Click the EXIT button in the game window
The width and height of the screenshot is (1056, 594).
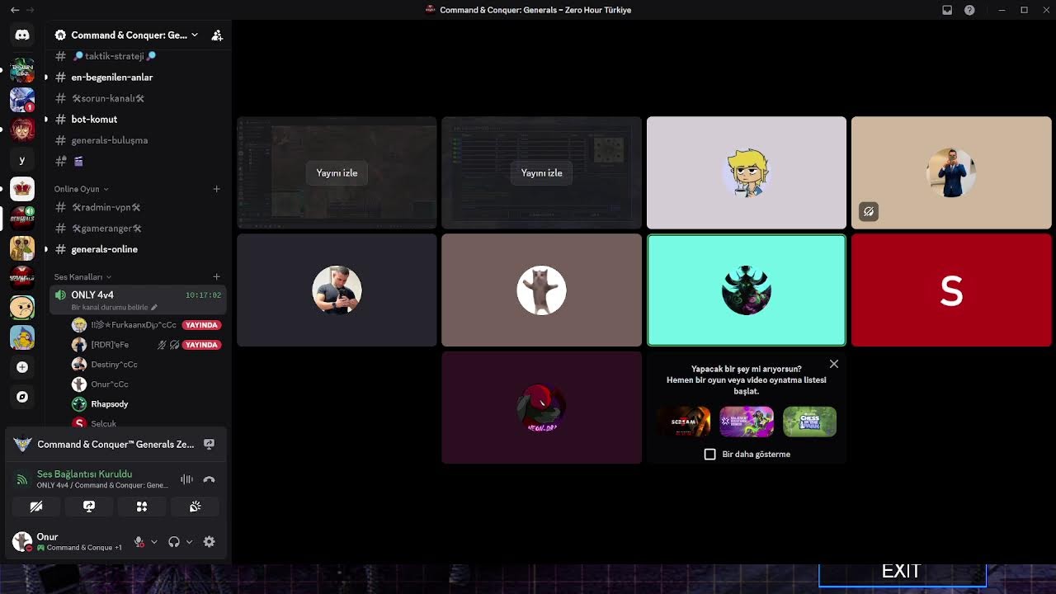[902, 571]
